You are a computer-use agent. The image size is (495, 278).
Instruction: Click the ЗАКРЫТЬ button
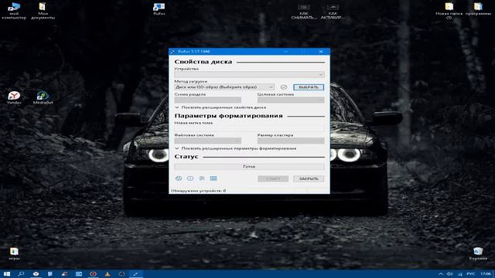coord(309,178)
